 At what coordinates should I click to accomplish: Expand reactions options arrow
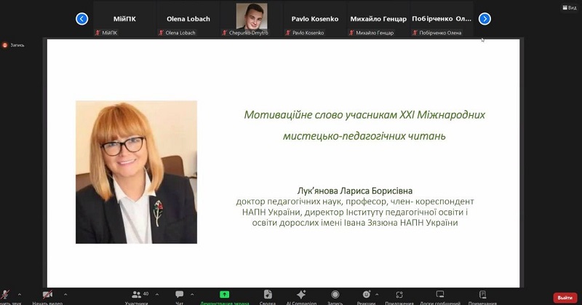point(377,295)
